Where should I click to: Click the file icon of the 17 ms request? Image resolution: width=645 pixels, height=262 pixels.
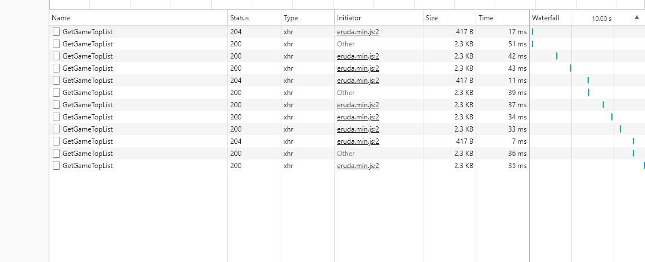(56, 31)
